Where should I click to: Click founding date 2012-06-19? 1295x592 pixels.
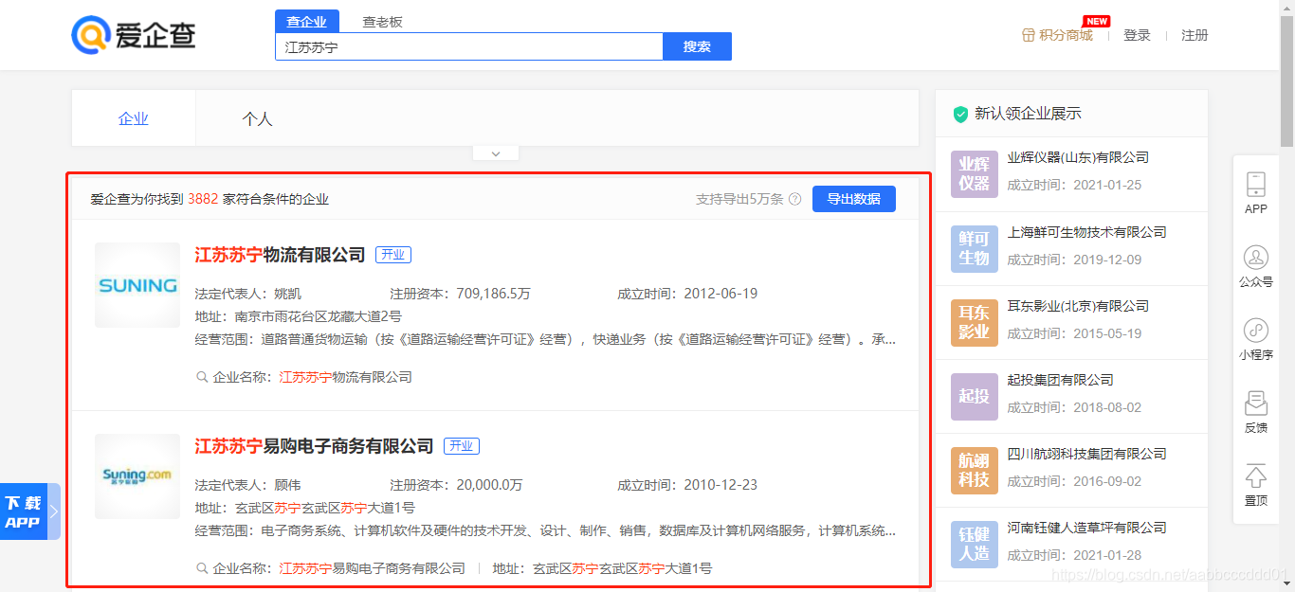point(720,294)
